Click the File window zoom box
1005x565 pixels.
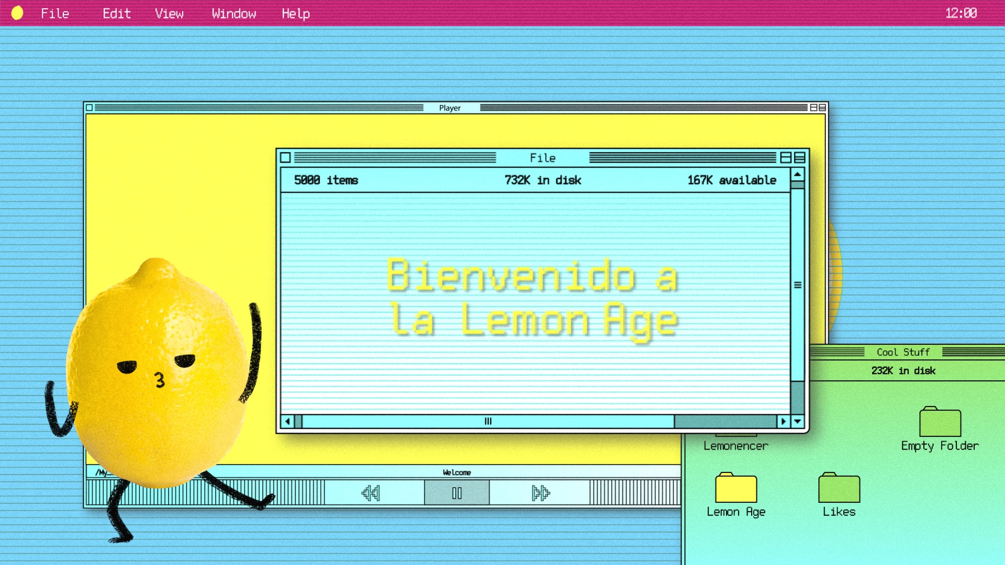pyautogui.click(x=786, y=157)
